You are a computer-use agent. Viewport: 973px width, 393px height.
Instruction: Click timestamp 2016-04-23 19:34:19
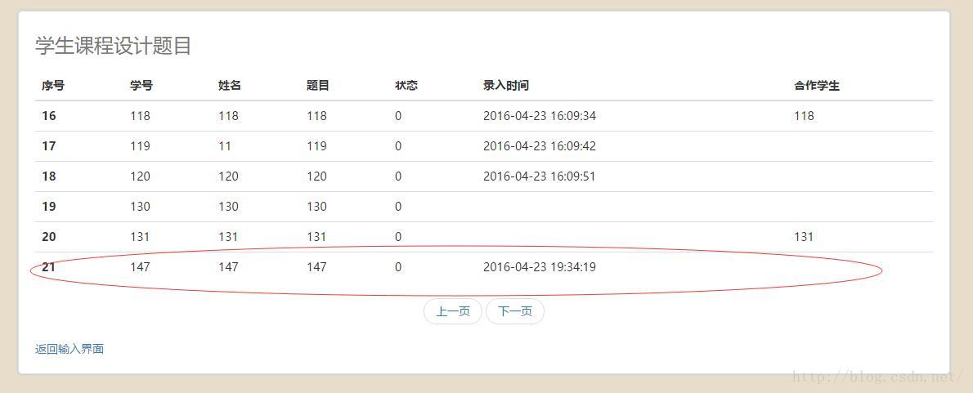[x=540, y=267]
